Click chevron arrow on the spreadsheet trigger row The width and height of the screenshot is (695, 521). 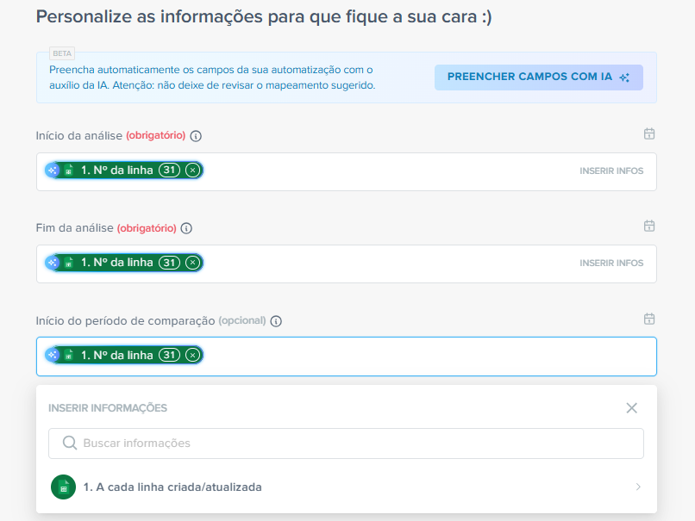pyautogui.click(x=637, y=487)
